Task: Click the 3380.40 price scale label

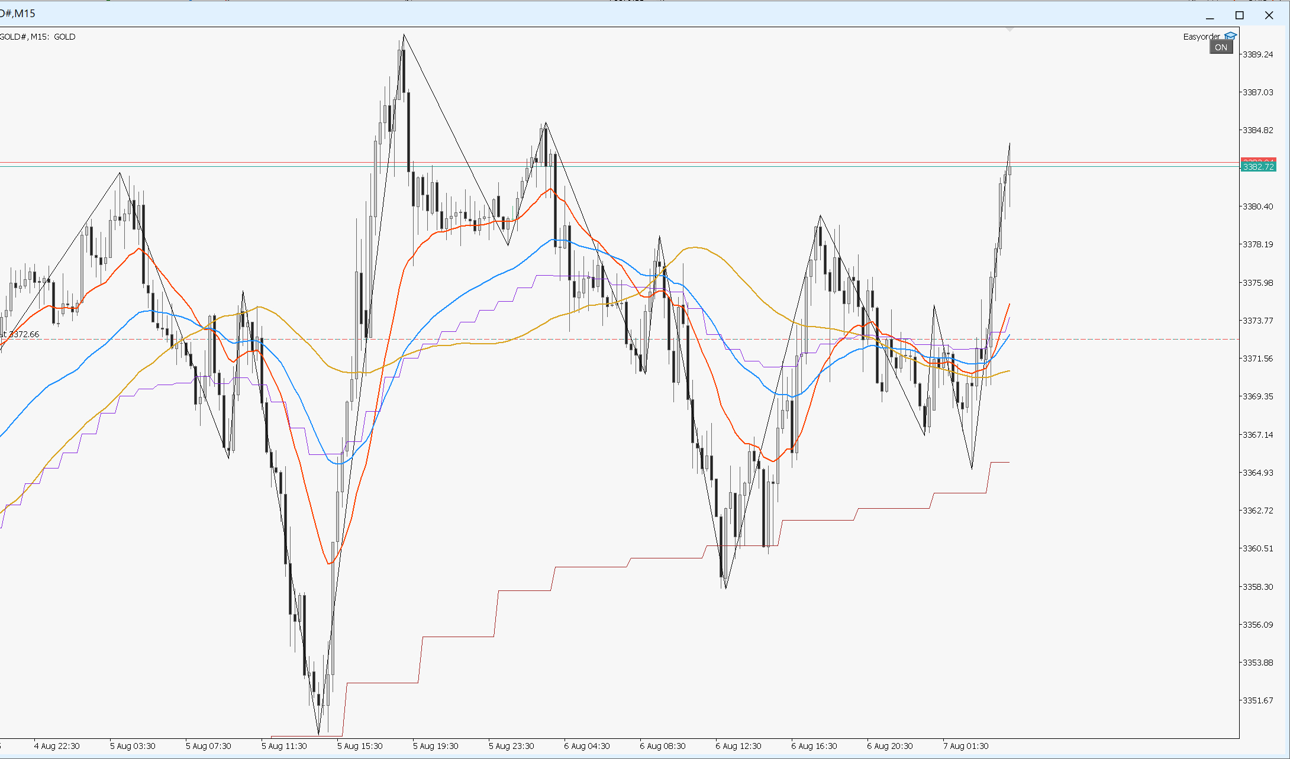Action: 1257,206
